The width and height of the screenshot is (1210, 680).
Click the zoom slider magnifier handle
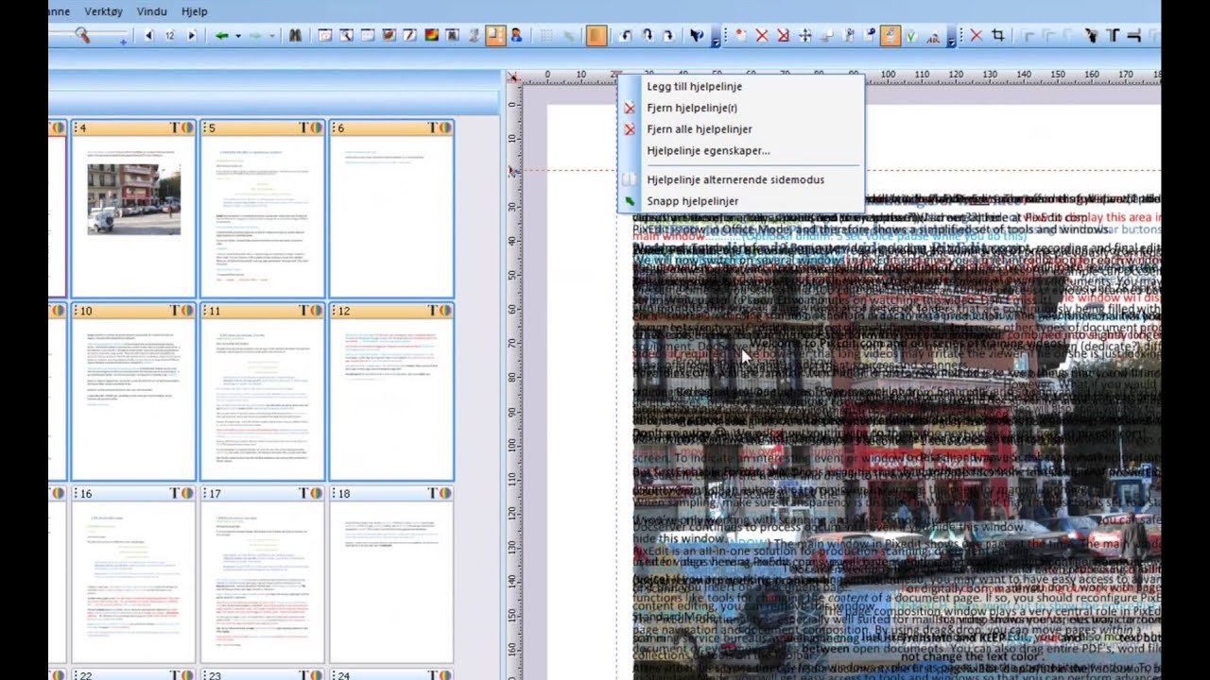[82, 35]
